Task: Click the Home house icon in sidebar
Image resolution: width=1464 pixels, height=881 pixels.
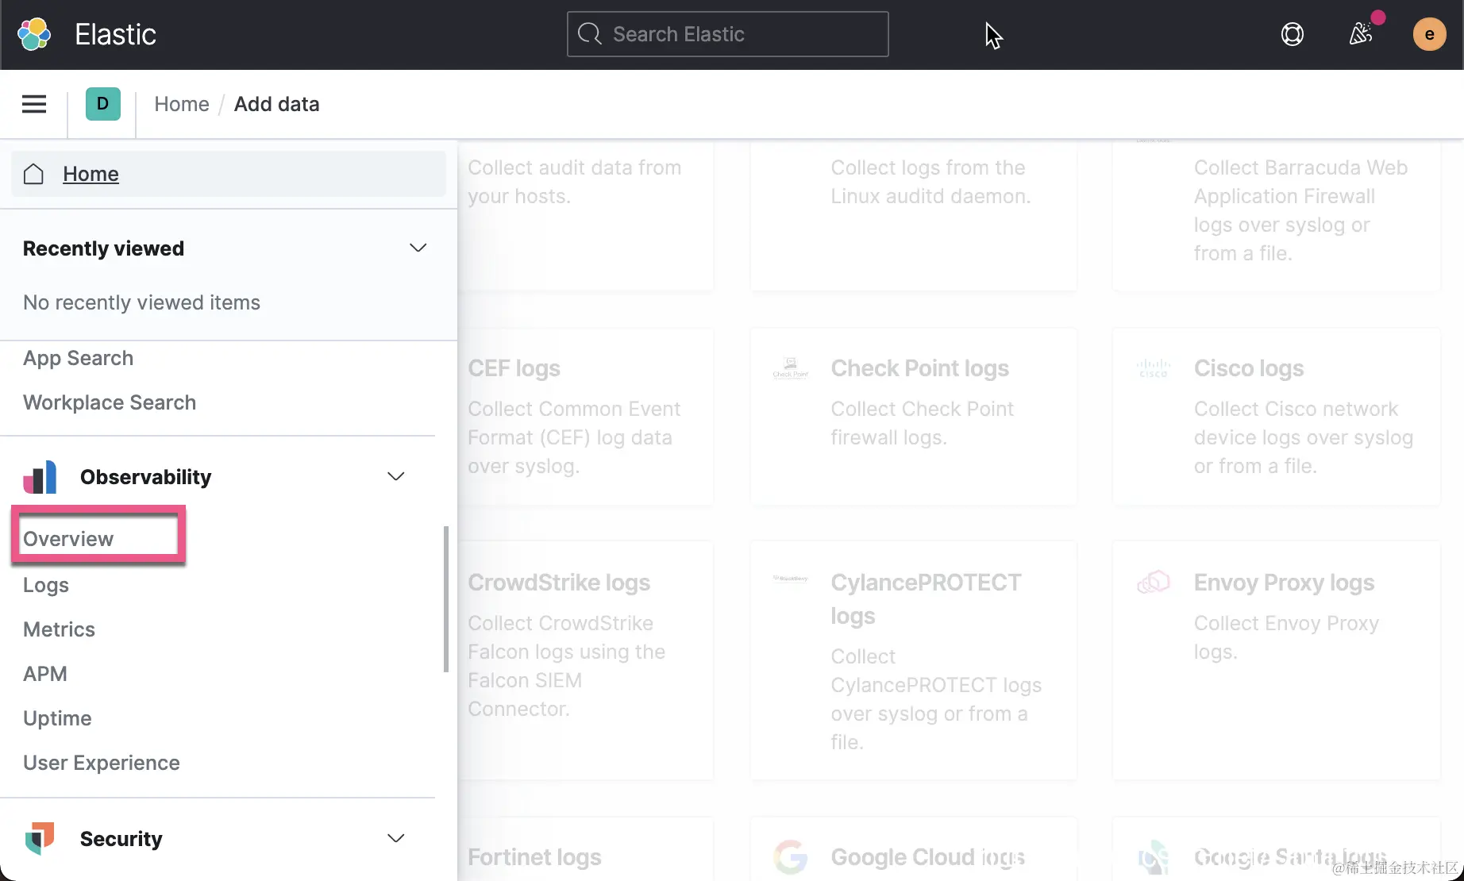Action: click(x=33, y=174)
